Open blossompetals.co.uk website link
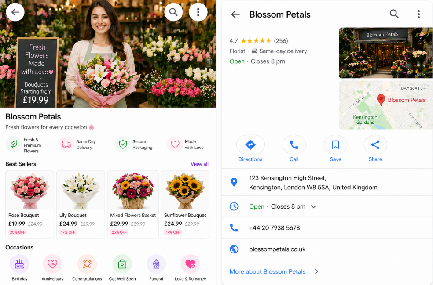 tap(272, 249)
